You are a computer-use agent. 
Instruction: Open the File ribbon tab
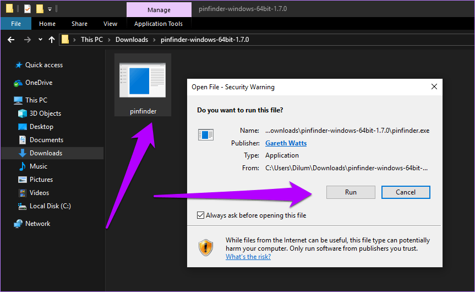[16, 24]
